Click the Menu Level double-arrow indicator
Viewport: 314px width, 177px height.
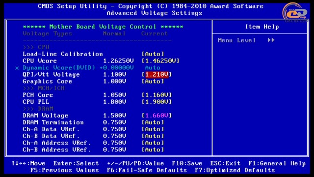coord(271,40)
